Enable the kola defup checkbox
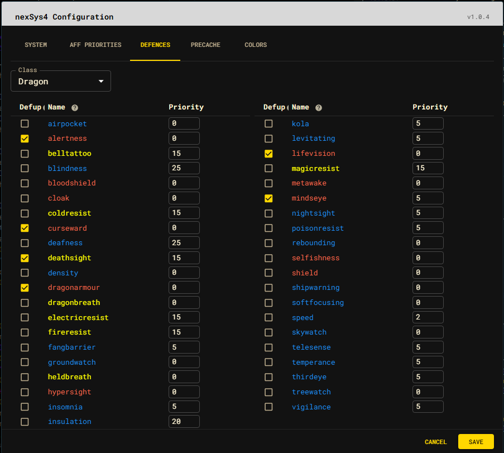504x453 pixels. (x=268, y=123)
